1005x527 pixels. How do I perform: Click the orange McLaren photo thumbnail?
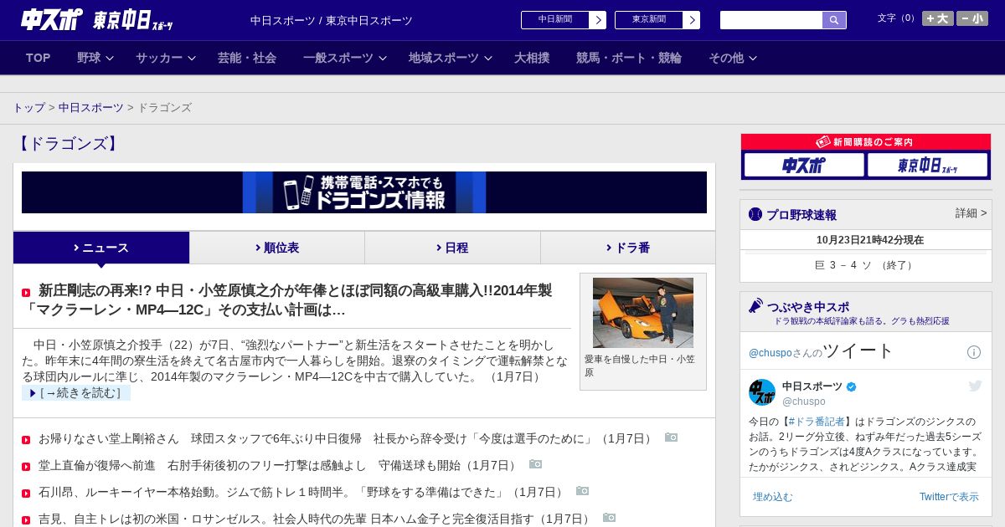[643, 313]
